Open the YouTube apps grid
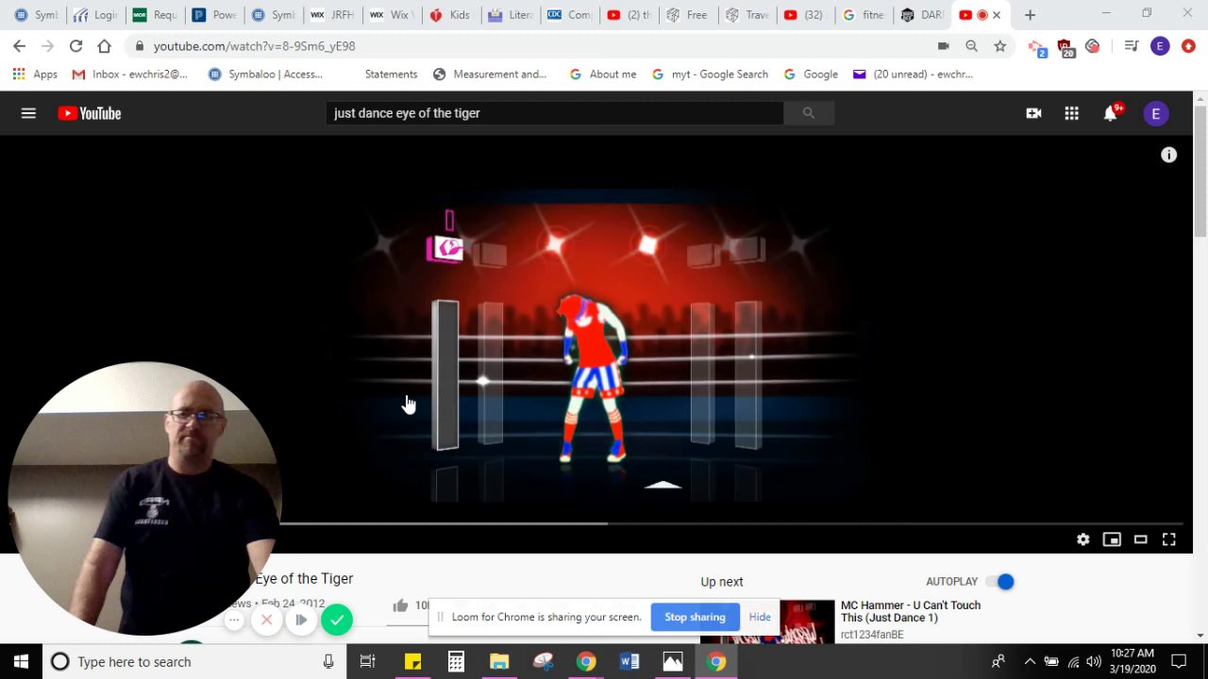Screen dimensions: 1208x679 [1071, 113]
